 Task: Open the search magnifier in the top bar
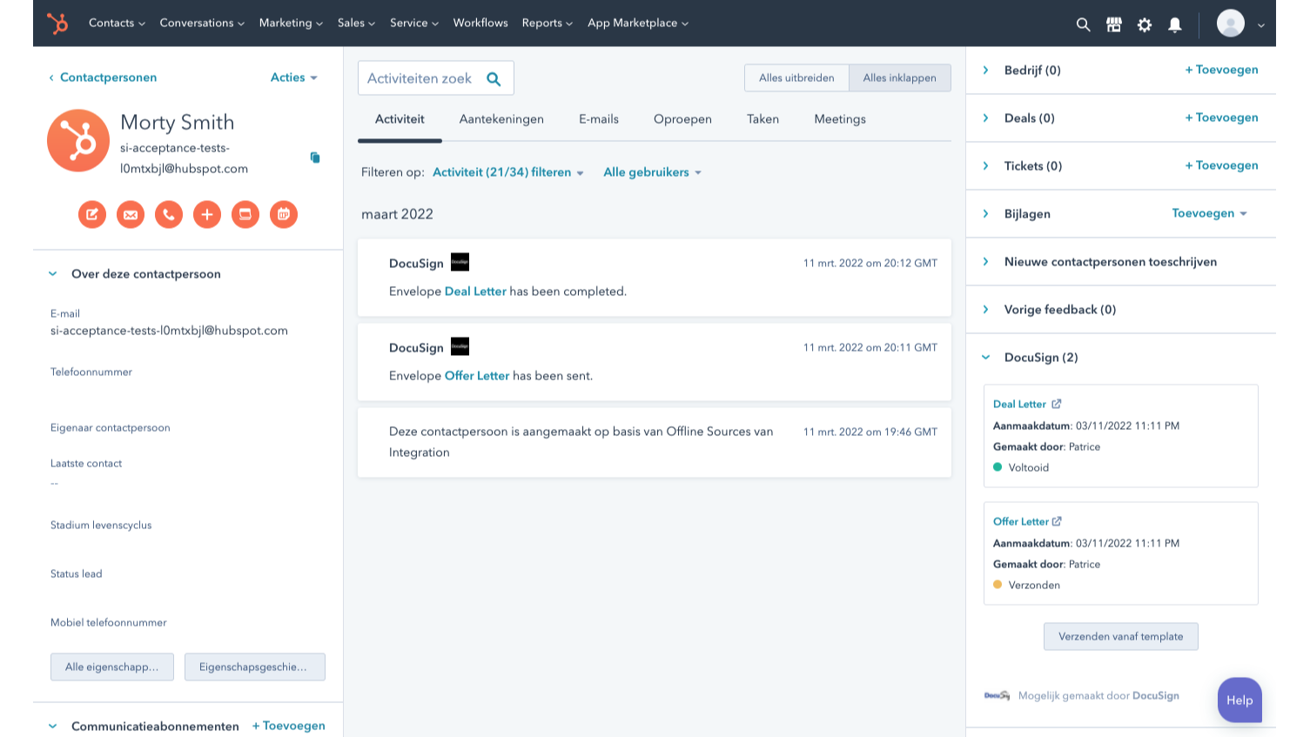coord(1083,24)
